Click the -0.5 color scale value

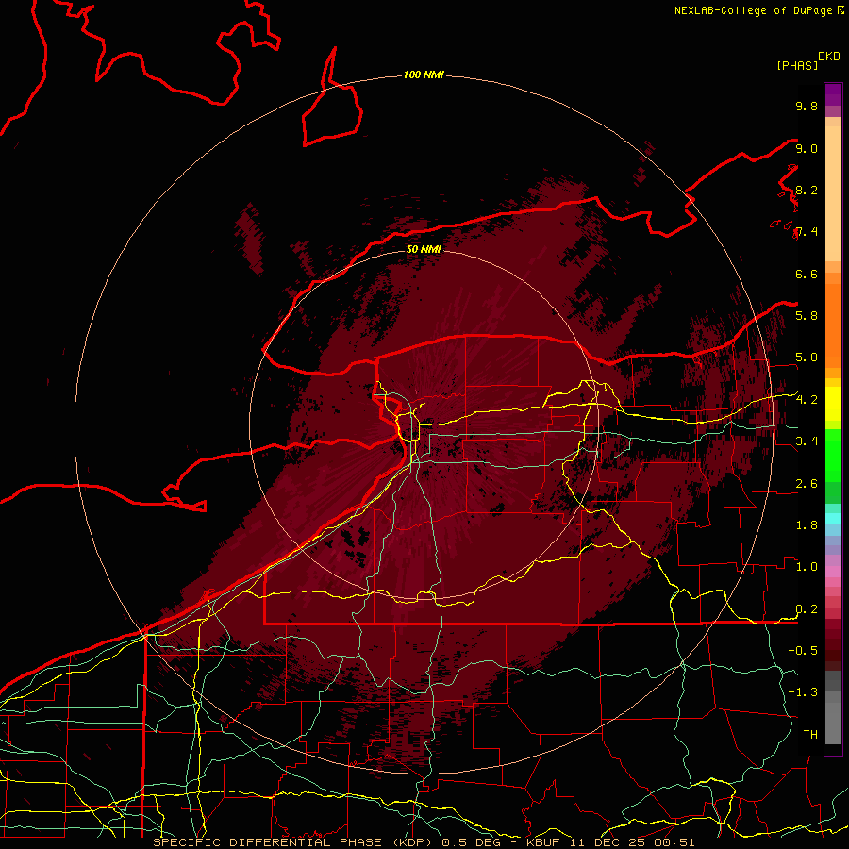pos(803,650)
